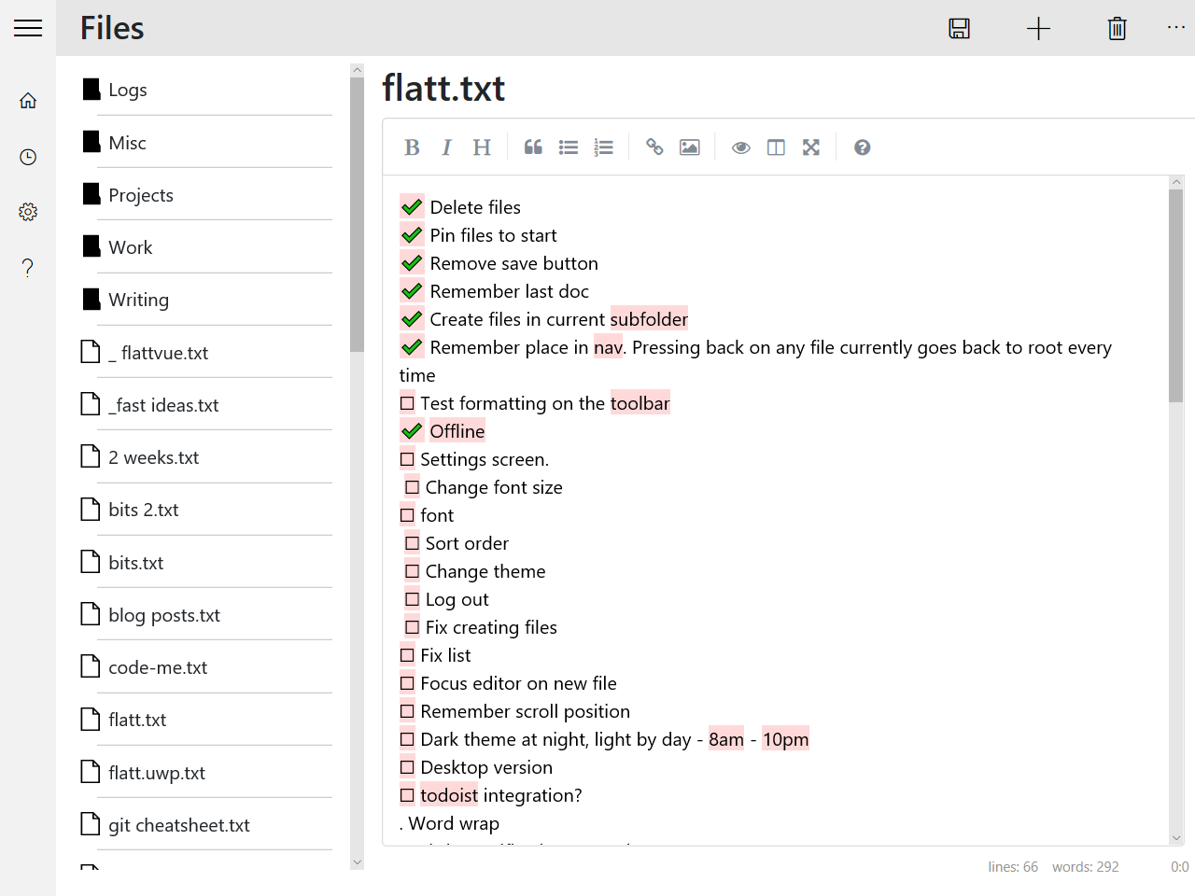Check the "Settings screen." checkbox
The image size is (1195, 896).
[x=407, y=459]
